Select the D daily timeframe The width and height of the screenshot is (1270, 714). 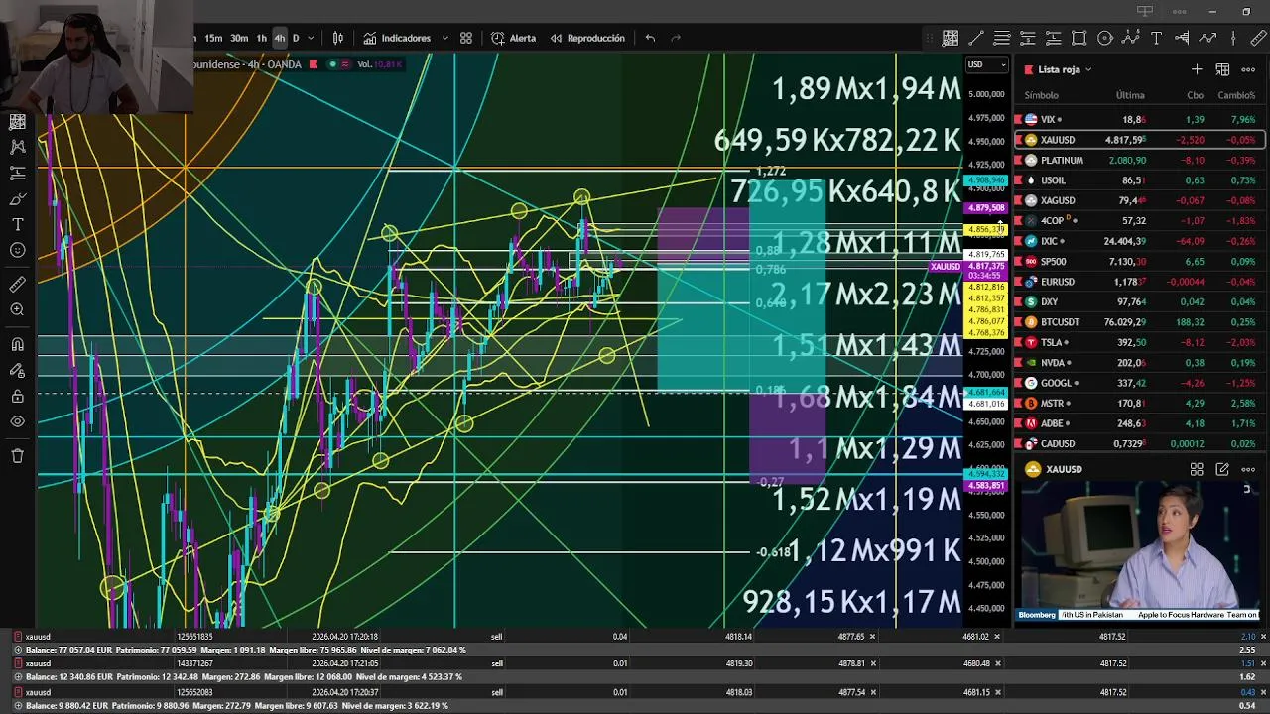296,38
